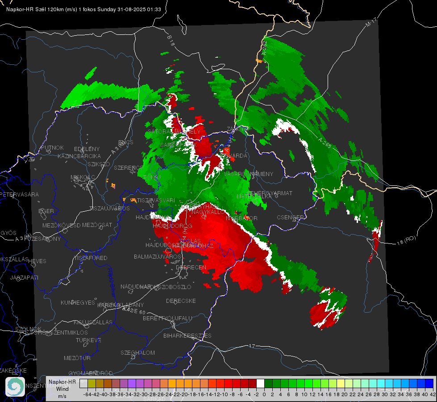
Task: Click the '-64' value on the legend scale
Action: point(87,394)
